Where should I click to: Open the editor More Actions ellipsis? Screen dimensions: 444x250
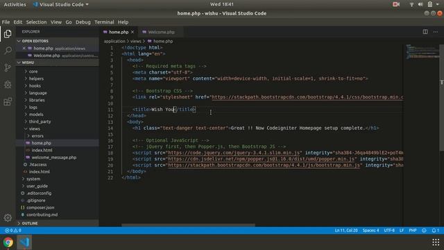[x=436, y=32]
